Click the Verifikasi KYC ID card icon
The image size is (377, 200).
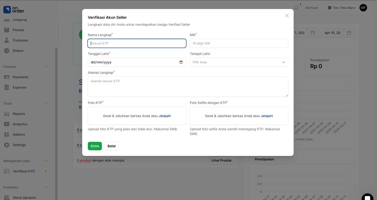pos(6,171)
